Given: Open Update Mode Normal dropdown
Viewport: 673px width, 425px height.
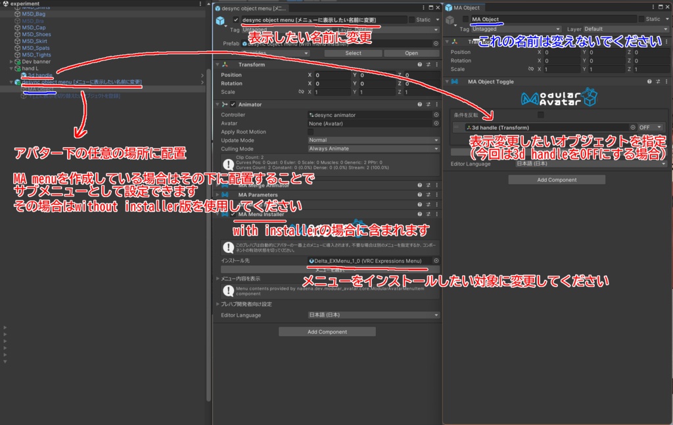Looking at the screenshot, I should [373, 140].
